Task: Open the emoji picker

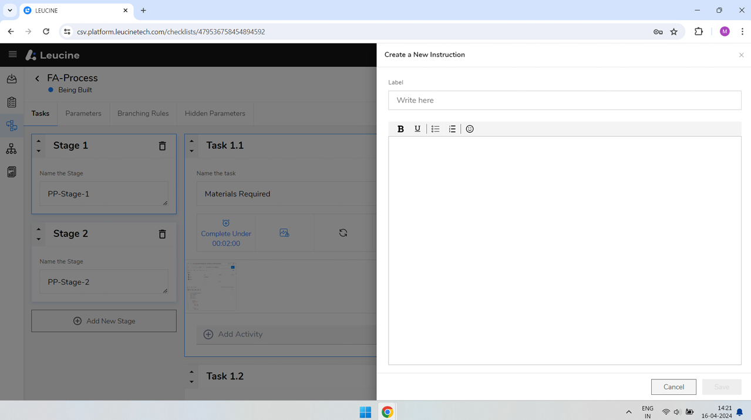Action: [470, 129]
